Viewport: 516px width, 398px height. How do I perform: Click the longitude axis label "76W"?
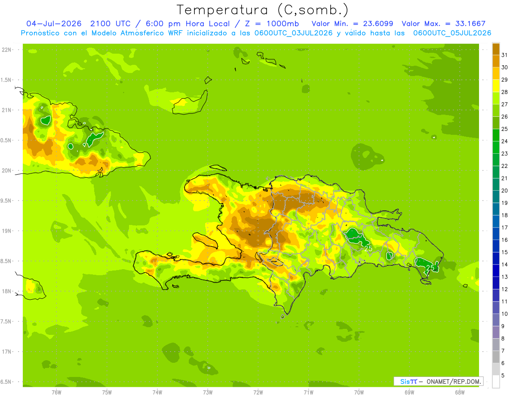point(56,392)
